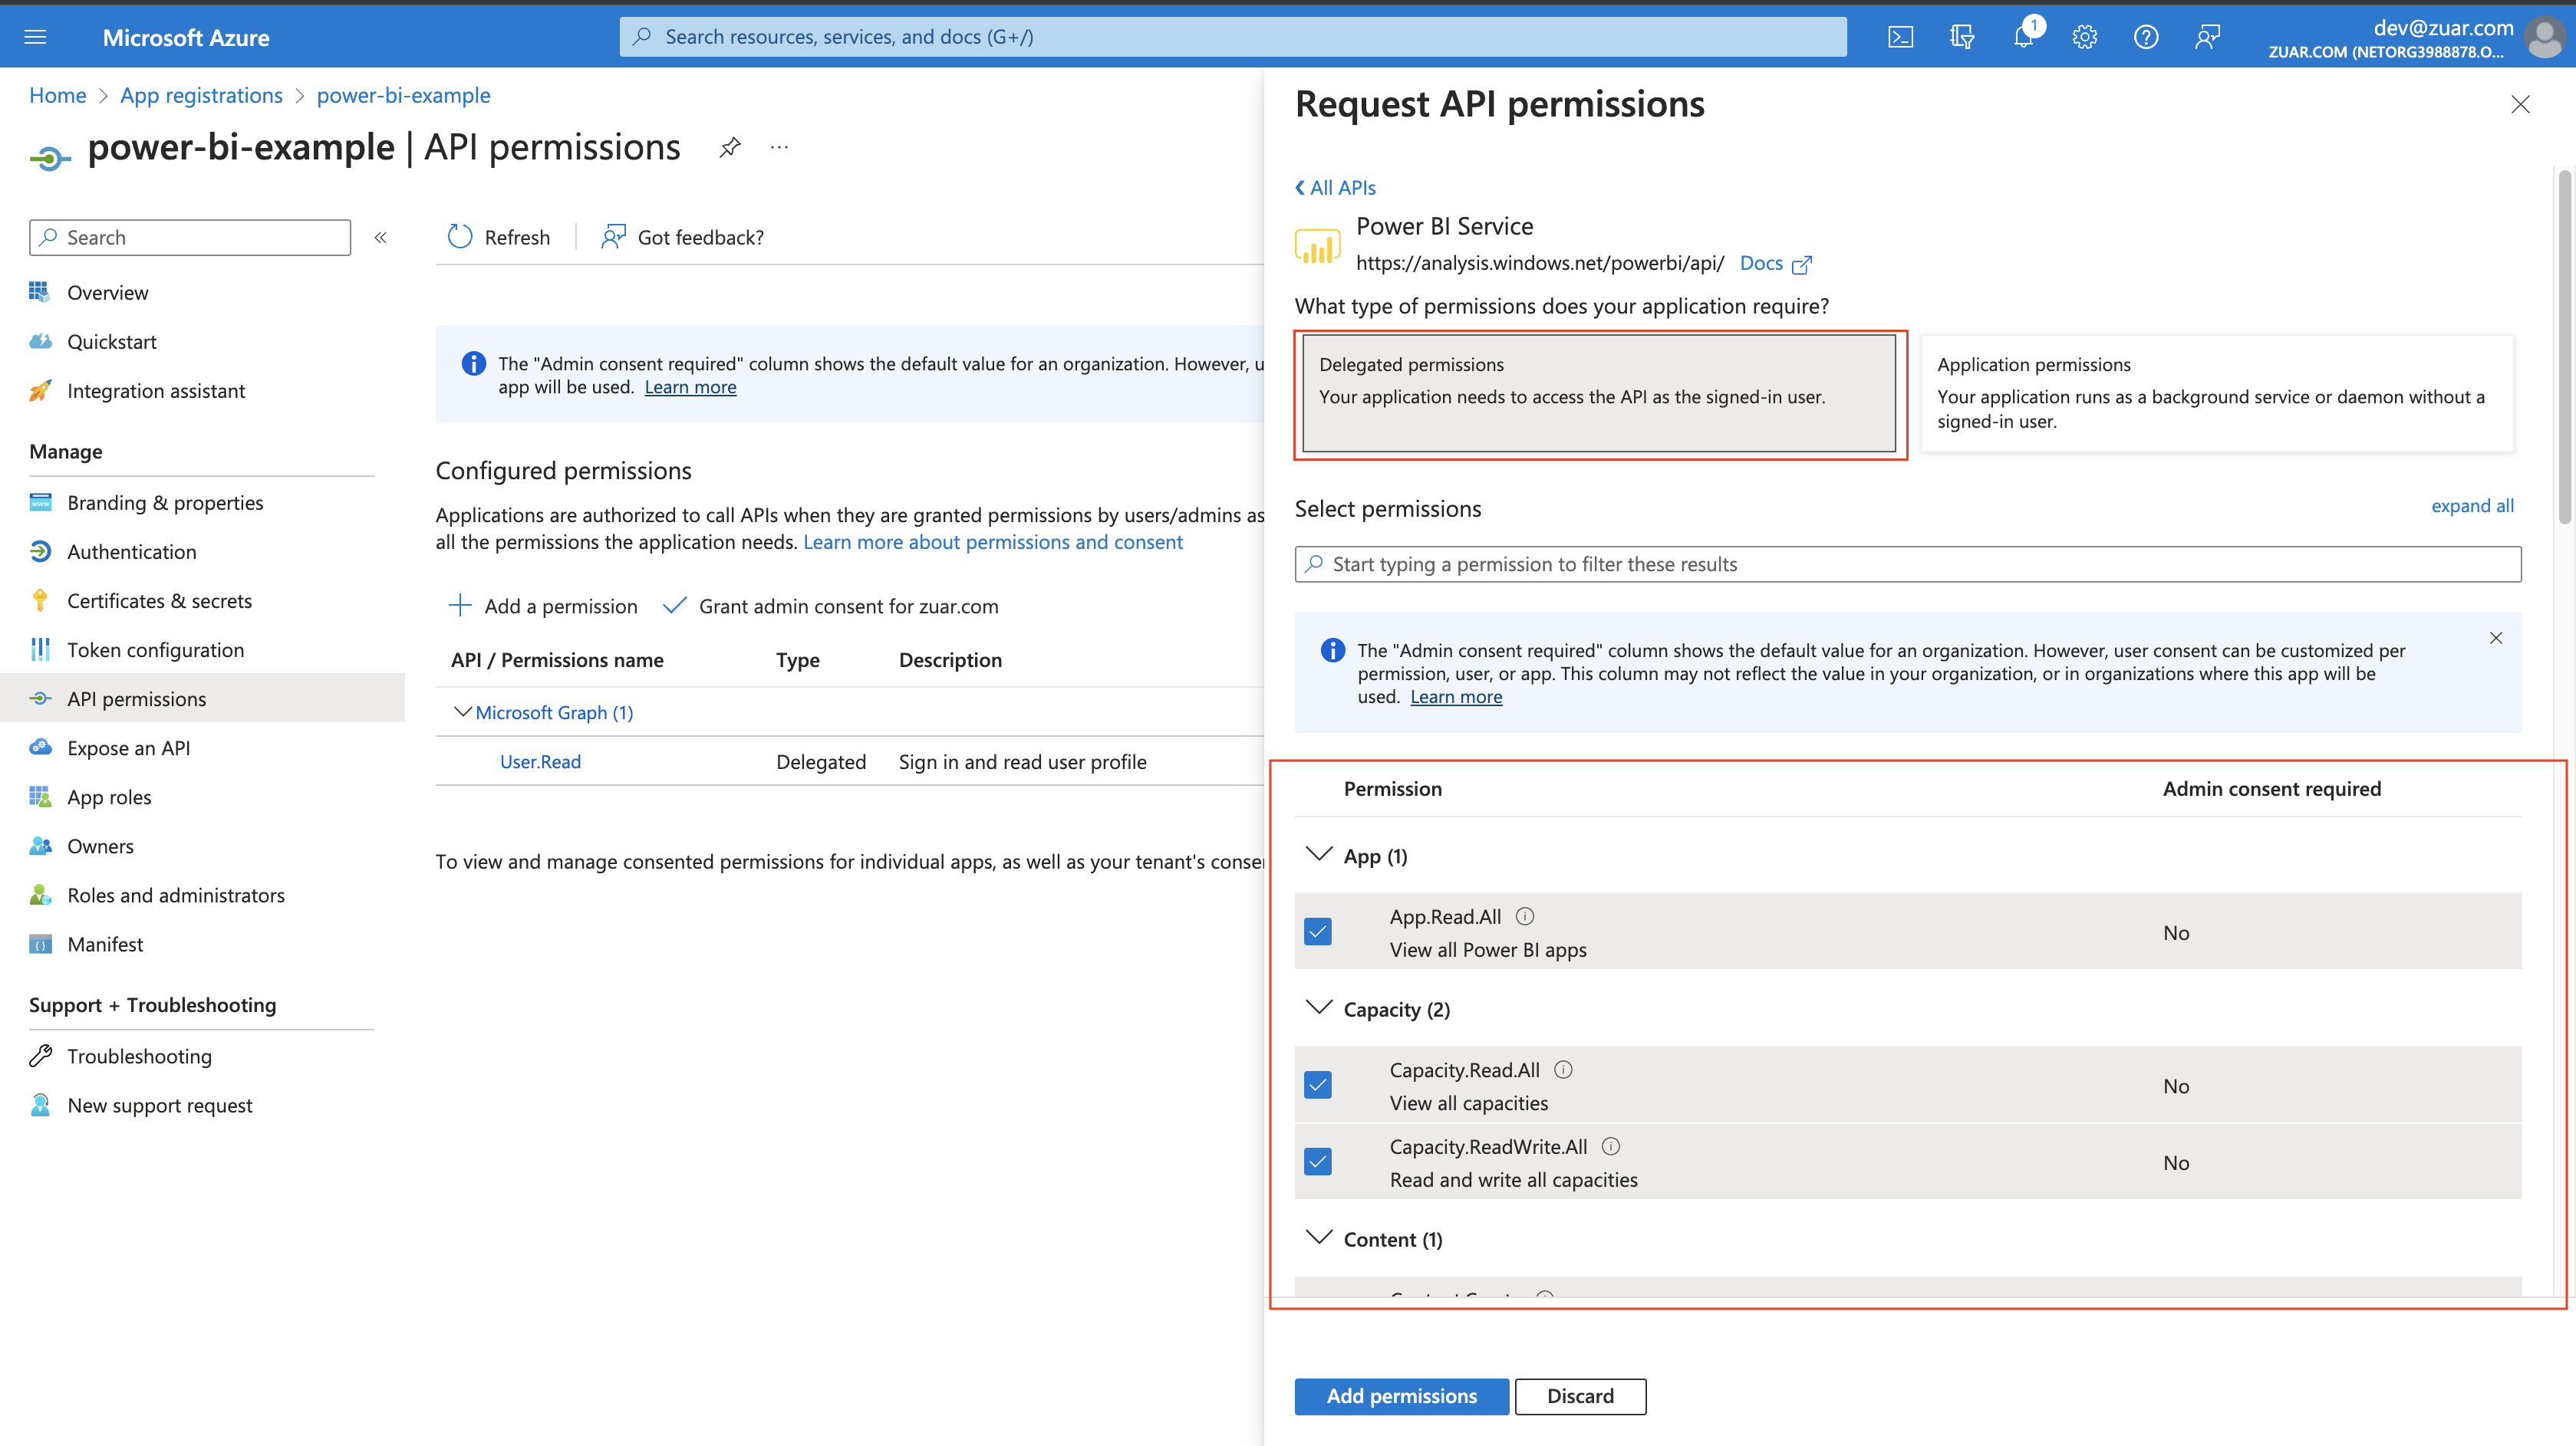Viewport: 2576px width, 1446px height.
Task: Go back to All APIs
Action: pos(1336,188)
